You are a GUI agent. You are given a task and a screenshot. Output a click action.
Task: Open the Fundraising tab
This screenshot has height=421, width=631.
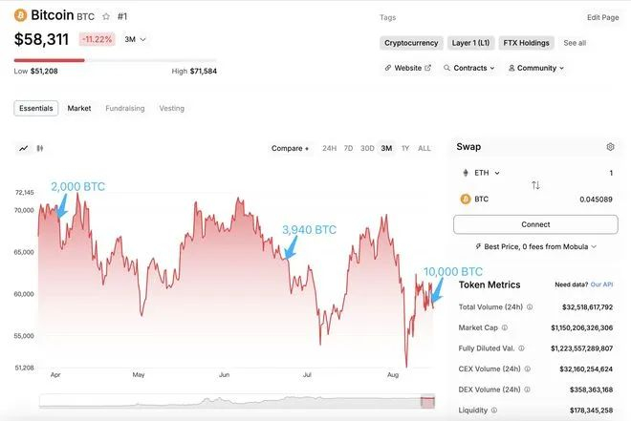(125, 109)
